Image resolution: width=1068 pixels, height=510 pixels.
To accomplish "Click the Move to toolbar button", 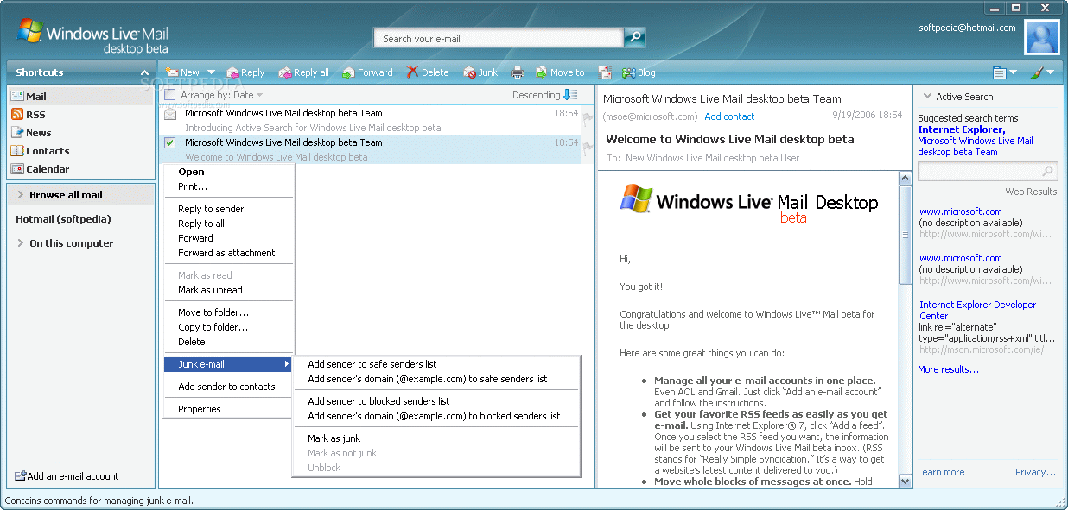I will 560,72.
